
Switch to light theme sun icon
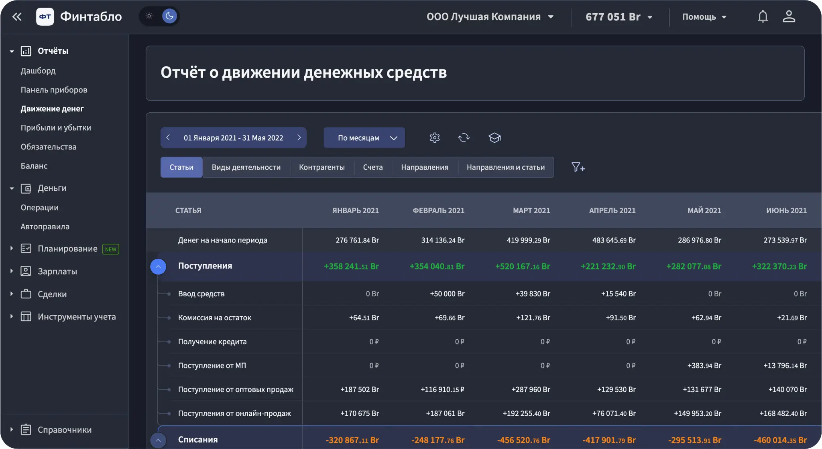[x=149, y=16]
